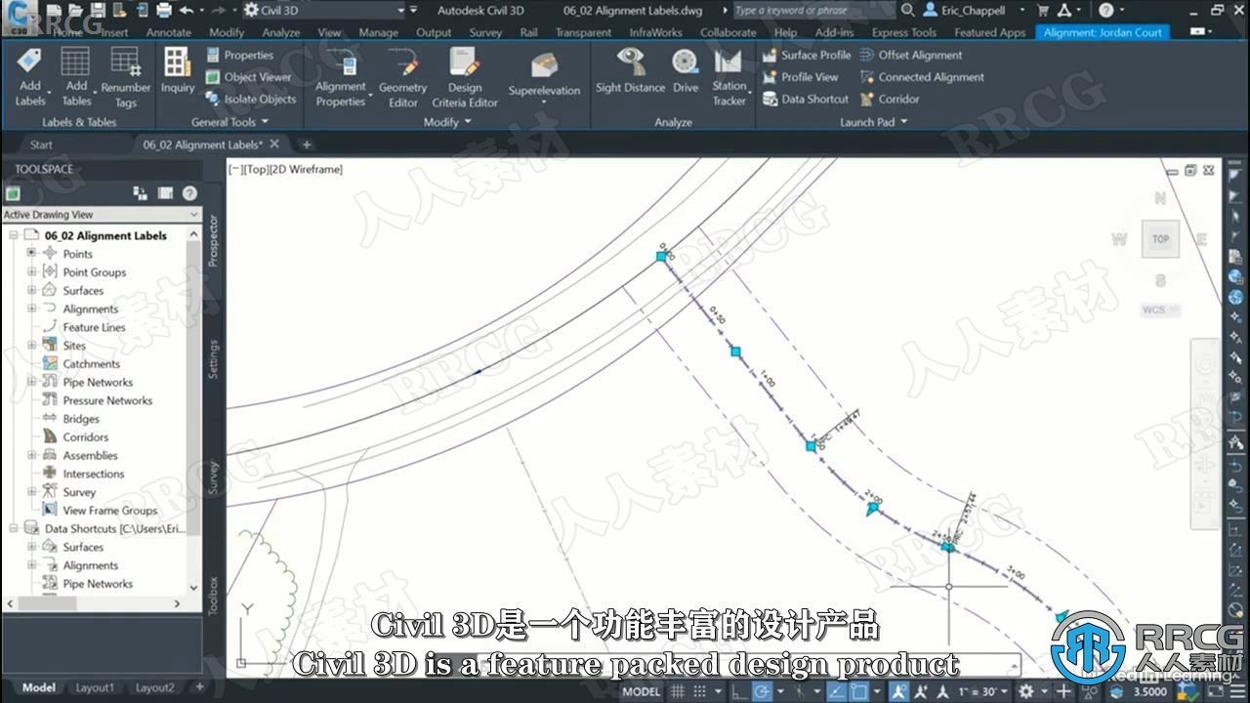Create an Offset Alignment

[911, 55]
